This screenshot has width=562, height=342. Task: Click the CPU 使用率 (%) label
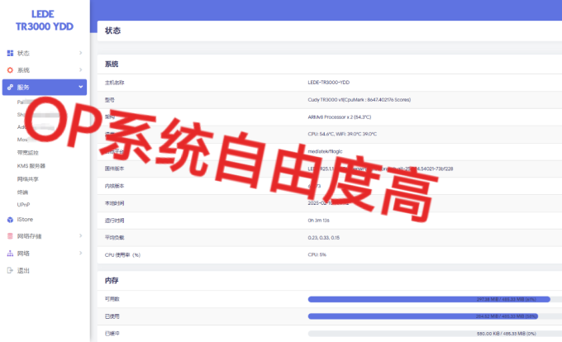(122, 255)
